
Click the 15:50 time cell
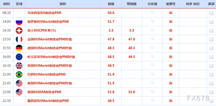6,39
